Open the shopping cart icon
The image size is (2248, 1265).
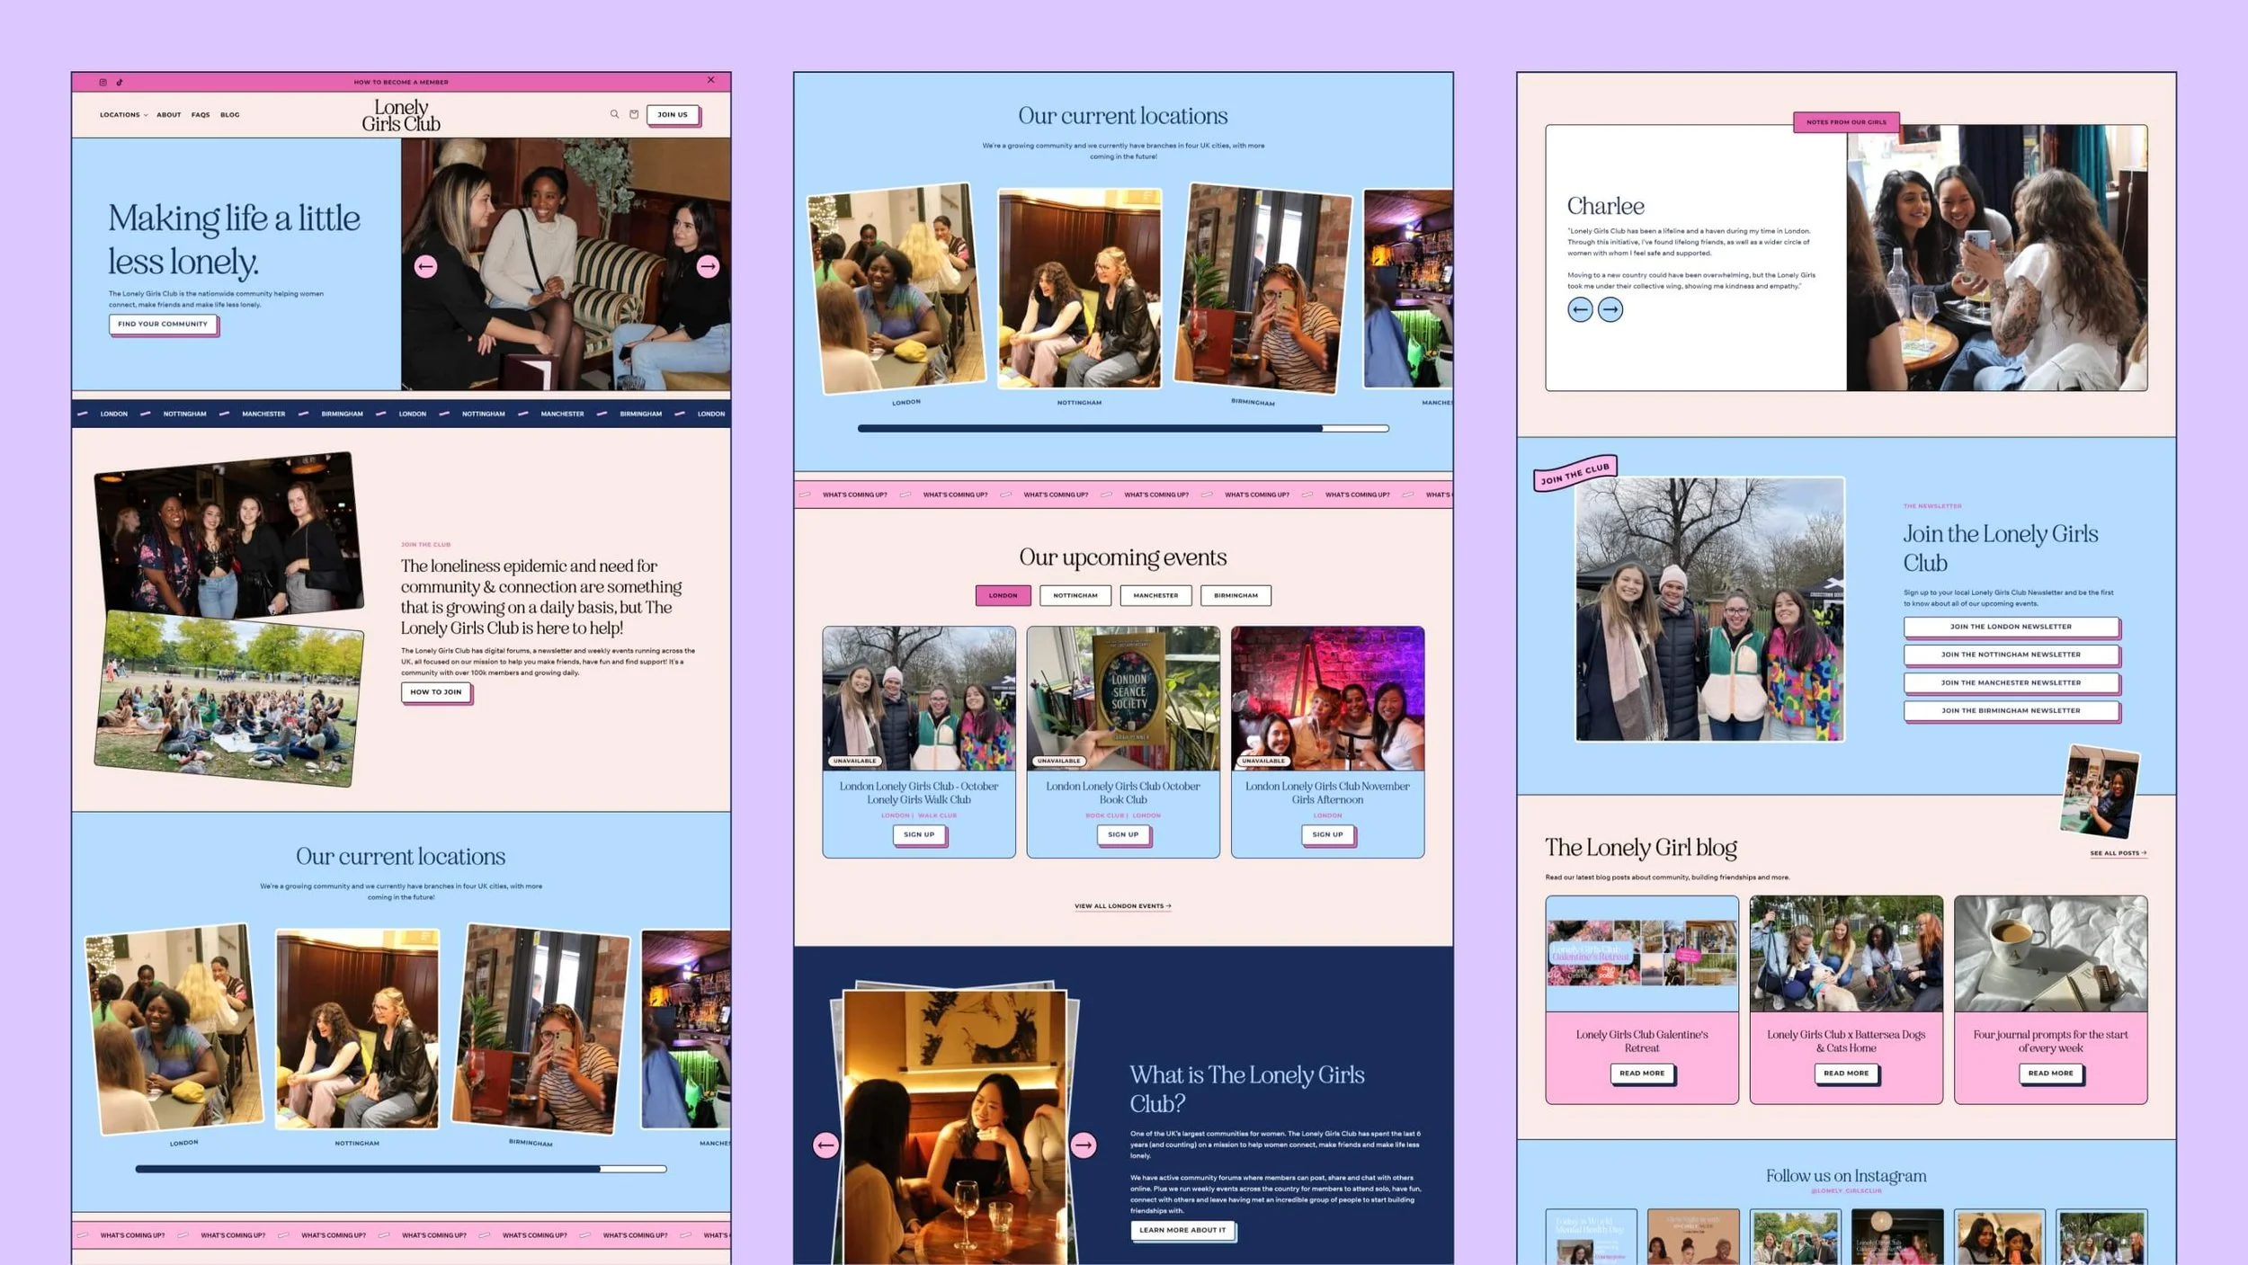pos(634,114)
